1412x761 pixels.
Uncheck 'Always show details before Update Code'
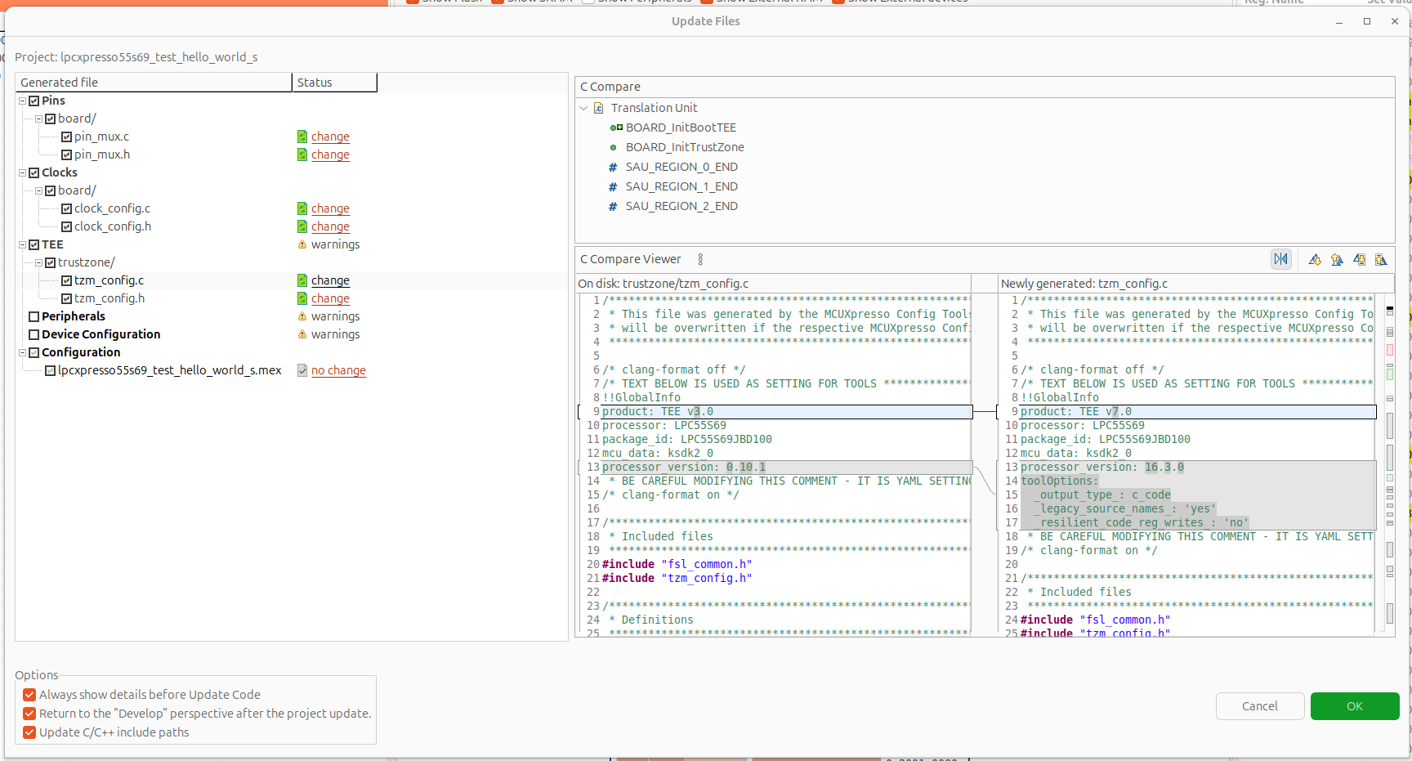[29, 695]
